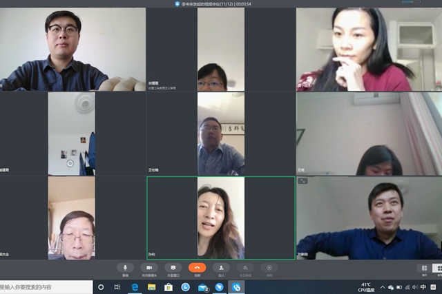Open File Explorer from the taskbar
Screen dimensions: 442x294
click(151, 287)
